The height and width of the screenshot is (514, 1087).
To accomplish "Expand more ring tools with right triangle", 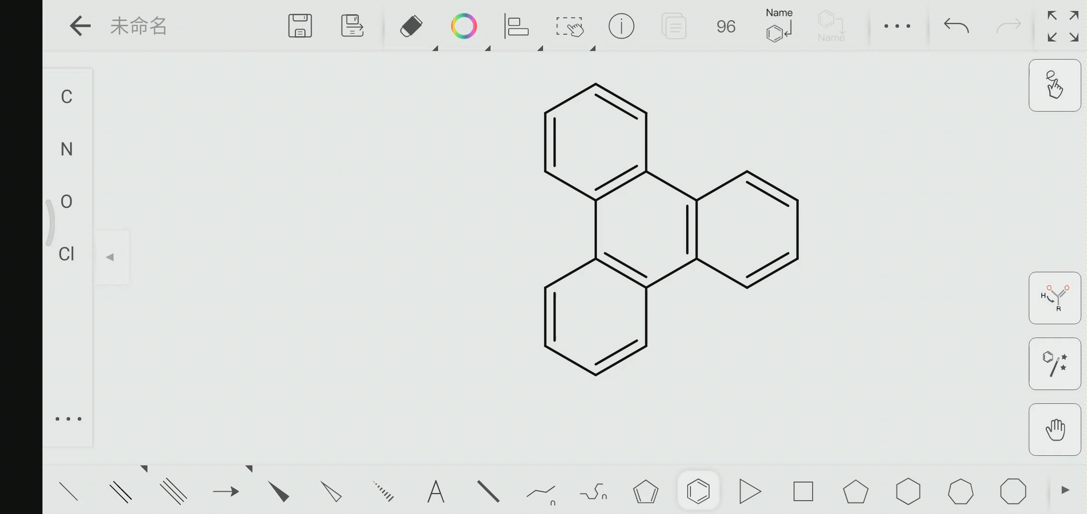I will click(x=1066, y=490).
